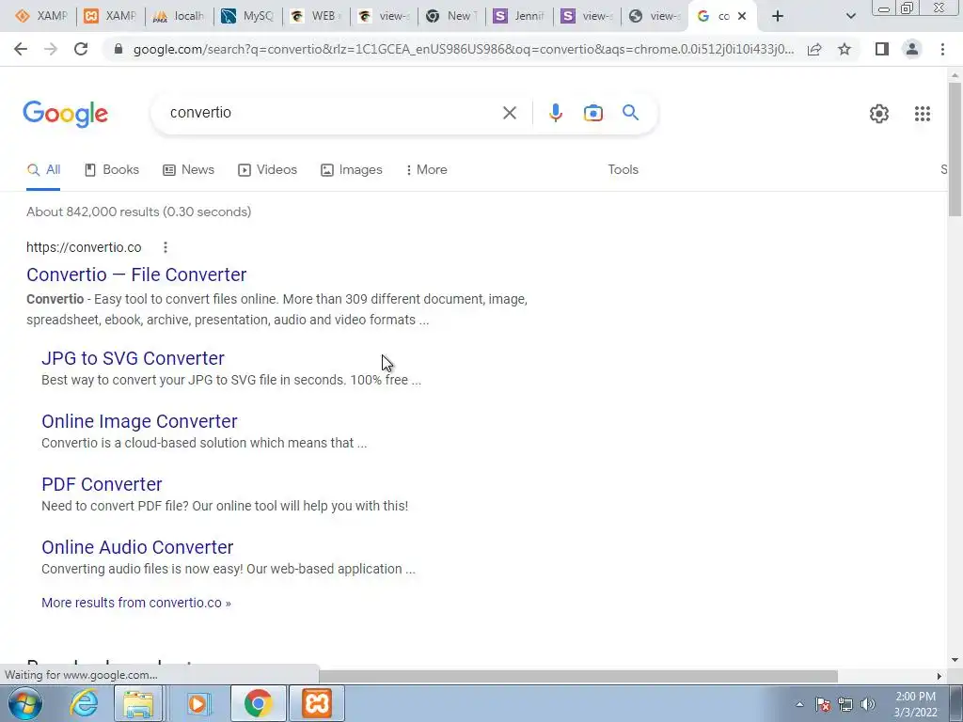Open the Chrome three-dot menu
The height and width of the screenshot is (722, 963).
click(942, 49)
